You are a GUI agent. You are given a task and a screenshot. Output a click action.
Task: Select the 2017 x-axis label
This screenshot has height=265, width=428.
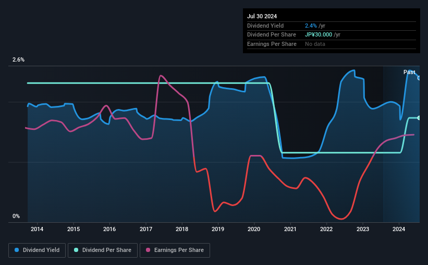(146, 229)
